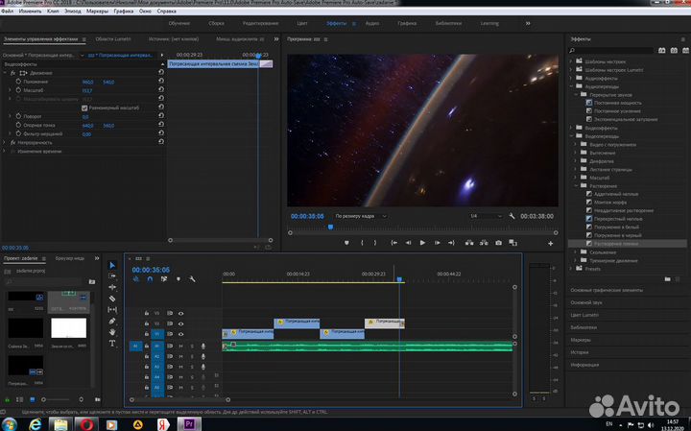Open the Библиотеки panel on the right
This screenshot has width=691, height=431.
coord(585,327)
